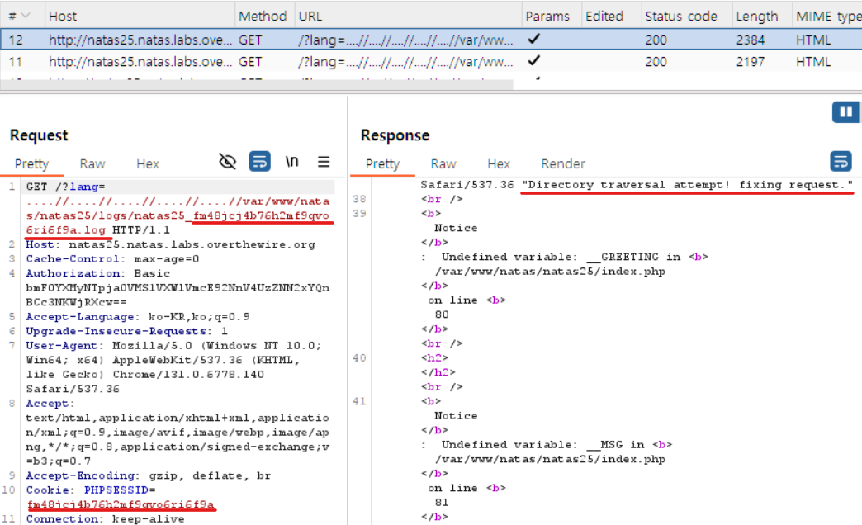Toggle word wrap icon in Response panel
Image resolution: width=862 pixels, height=525 pixels.
point(841,162)
